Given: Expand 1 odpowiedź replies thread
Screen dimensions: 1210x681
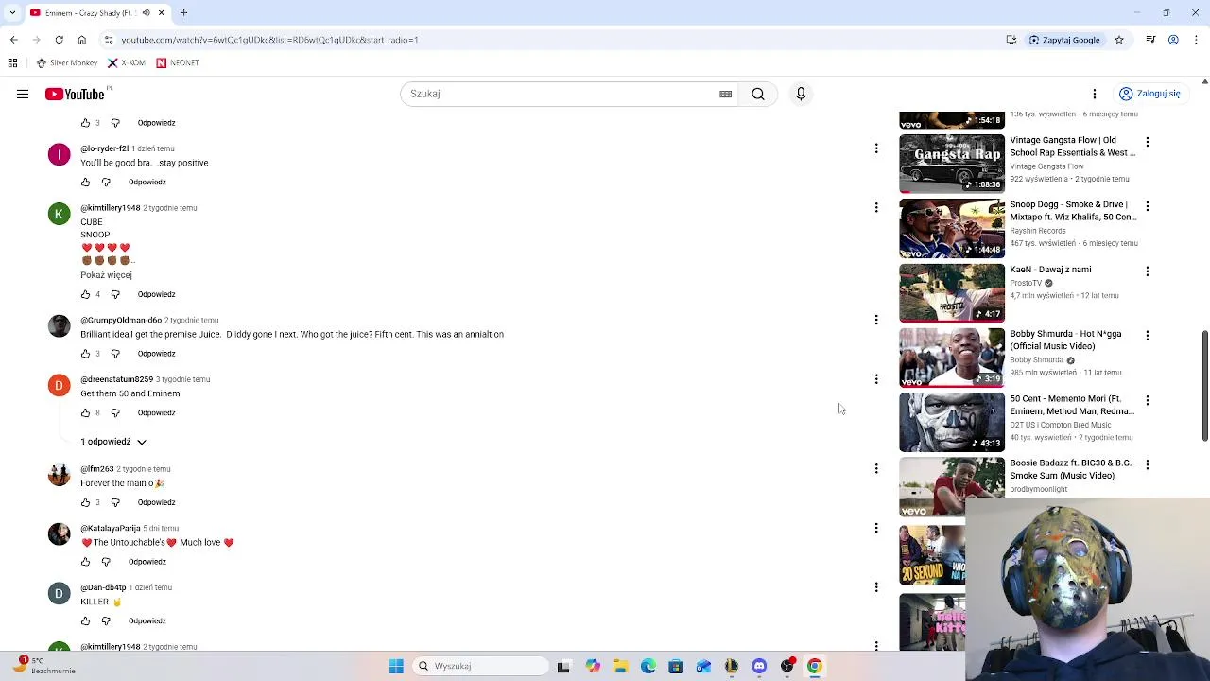Looking at the screenshot, I should [x=113, y=442].
